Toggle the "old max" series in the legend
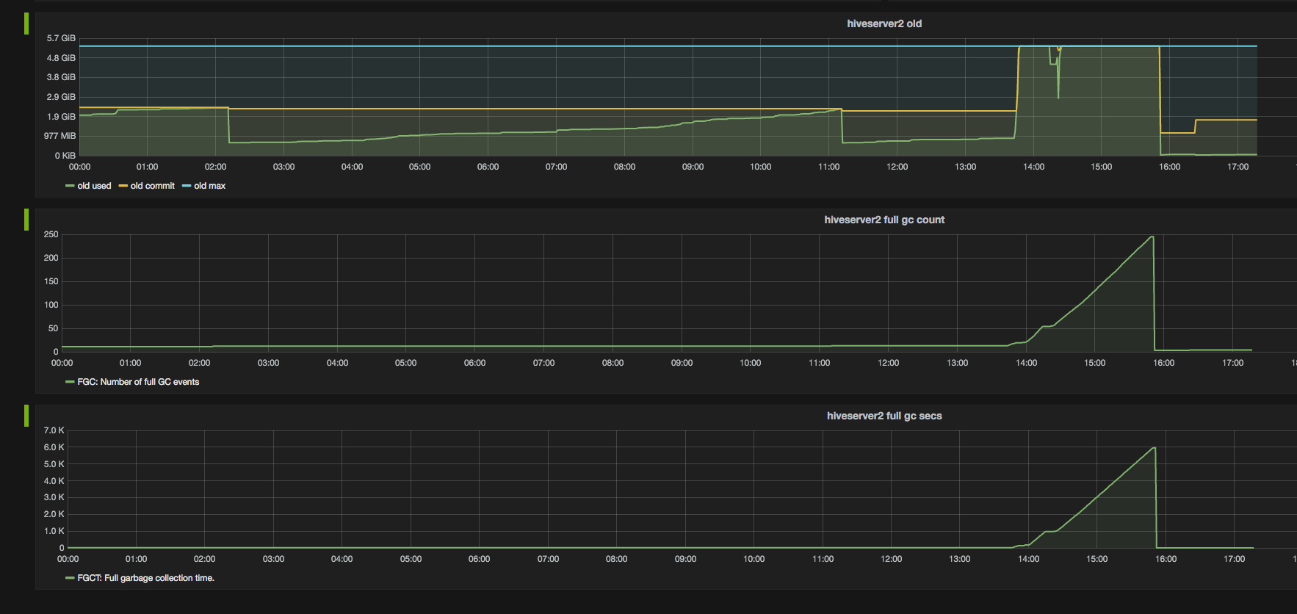The height and width of the screenshot is (614, 1297). tap(209, 186)
